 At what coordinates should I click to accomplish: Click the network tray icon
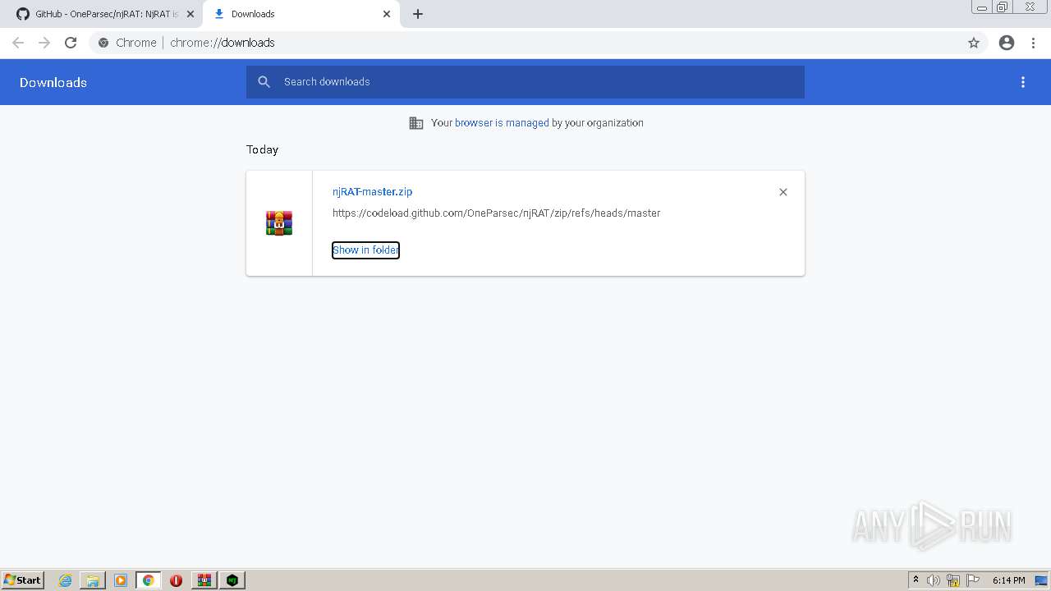click(953, 580)
